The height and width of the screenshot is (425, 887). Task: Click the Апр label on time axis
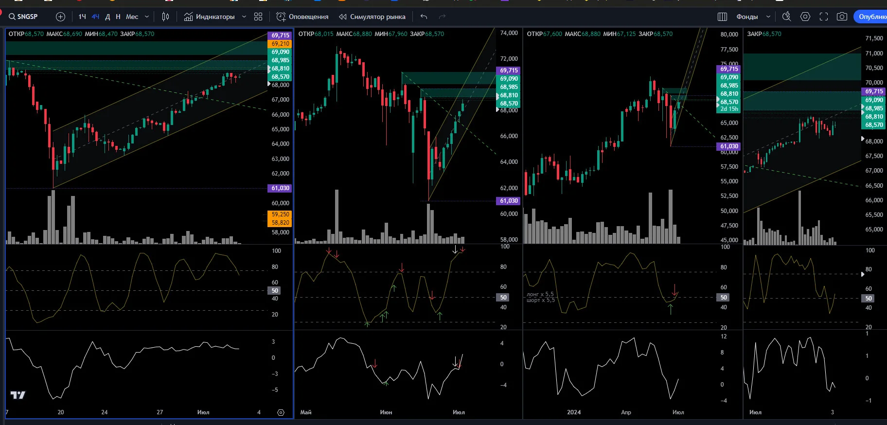pyautogui.click(x=626, y=412)
